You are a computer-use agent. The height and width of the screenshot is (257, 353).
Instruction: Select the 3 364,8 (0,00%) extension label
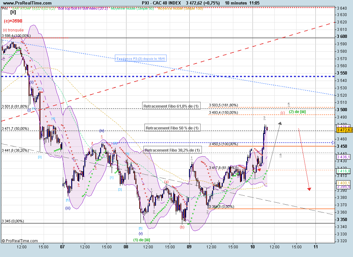[x=221, y=207]
